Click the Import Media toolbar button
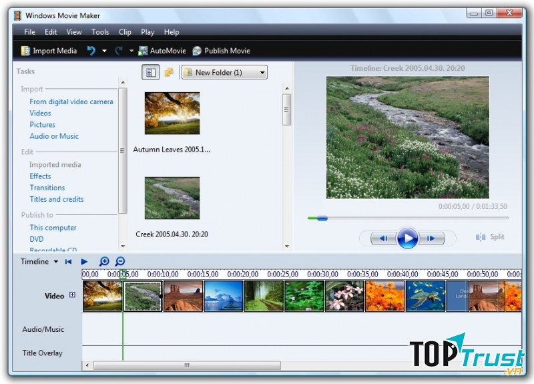 [49, 51]
